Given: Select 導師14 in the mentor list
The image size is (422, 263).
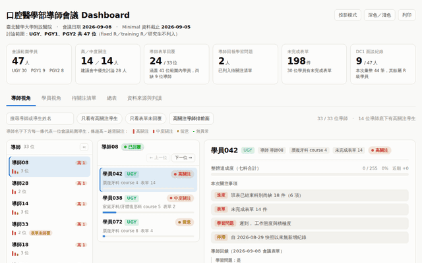Looking at the screenshot, I should point(49,208).
